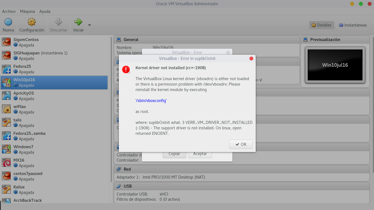This screenshot has width=374, height=210.
Task: Minimize the VirtualBox window with yellow button
Action: point(352,4)
